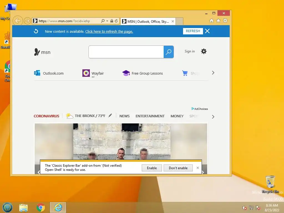Click the circular refresh icon in blue banner

(x=36, y=31)
